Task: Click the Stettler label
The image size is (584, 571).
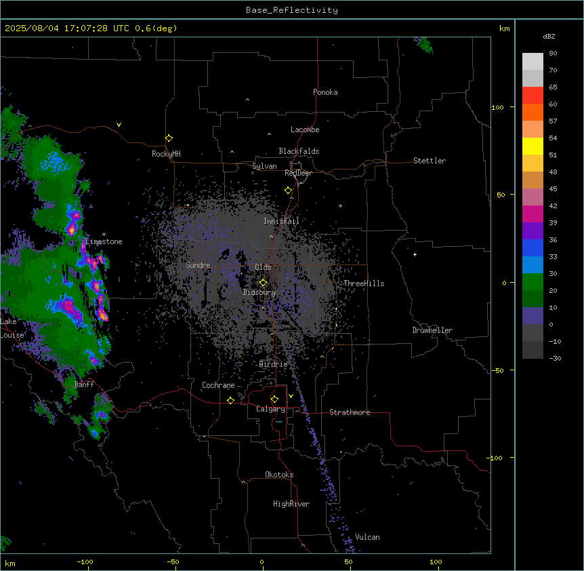Action: tap(430, 161)
